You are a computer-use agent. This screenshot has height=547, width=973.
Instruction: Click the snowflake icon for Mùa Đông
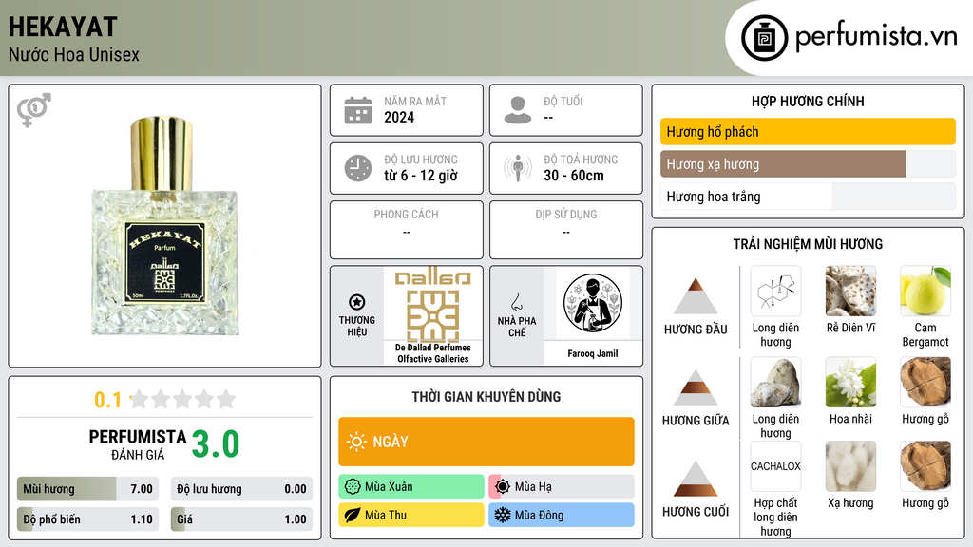point(503,515)
